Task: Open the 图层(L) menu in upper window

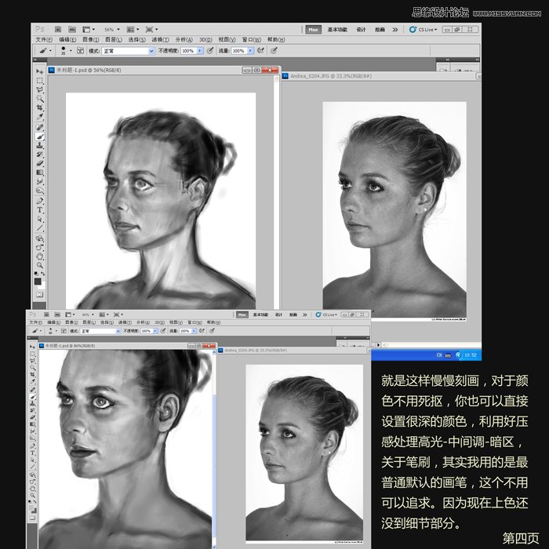Action: pyautogui.click(x=114, y=39)
